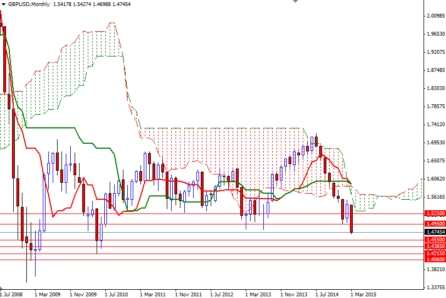
Task: Click the 1 Mar 2015 date label
Action: (364, 294)
